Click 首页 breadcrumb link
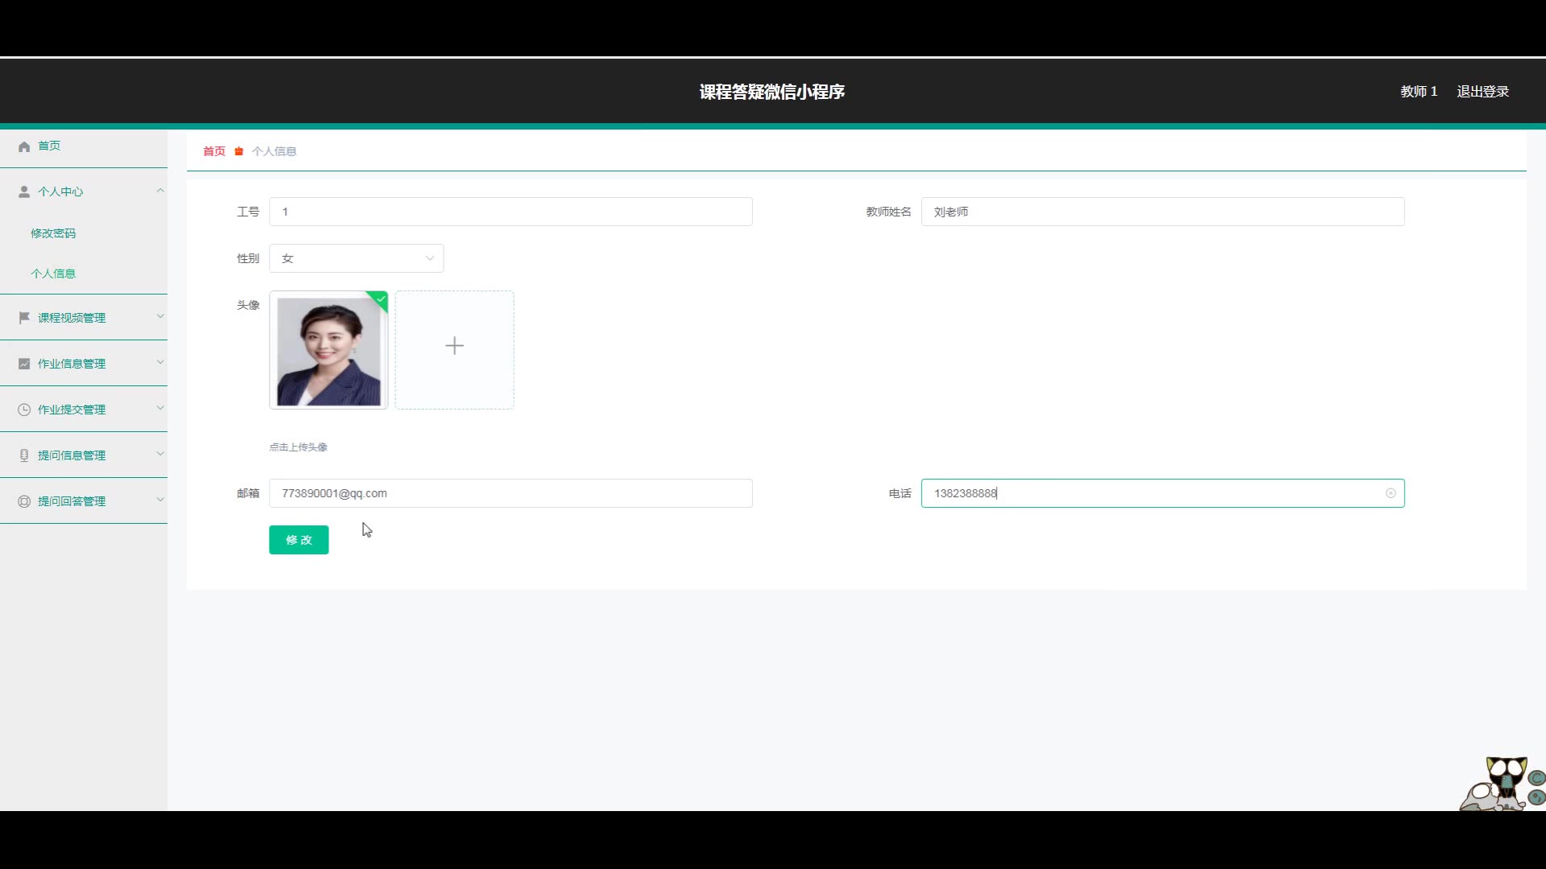This screenshot has width=1546, height=869. click(x=214, y=151)
